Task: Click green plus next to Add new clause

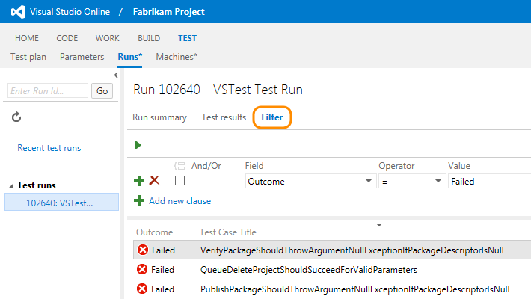Action: 139,200
